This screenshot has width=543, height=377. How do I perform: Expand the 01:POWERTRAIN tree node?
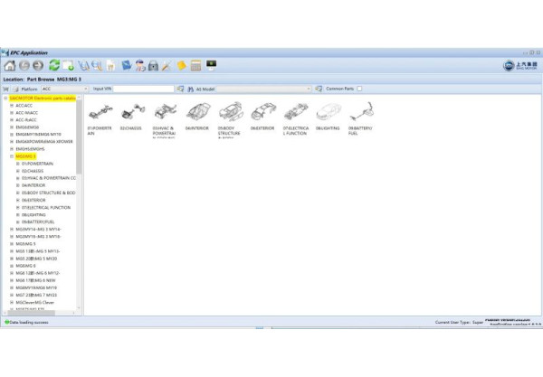[x=17, y=164]
